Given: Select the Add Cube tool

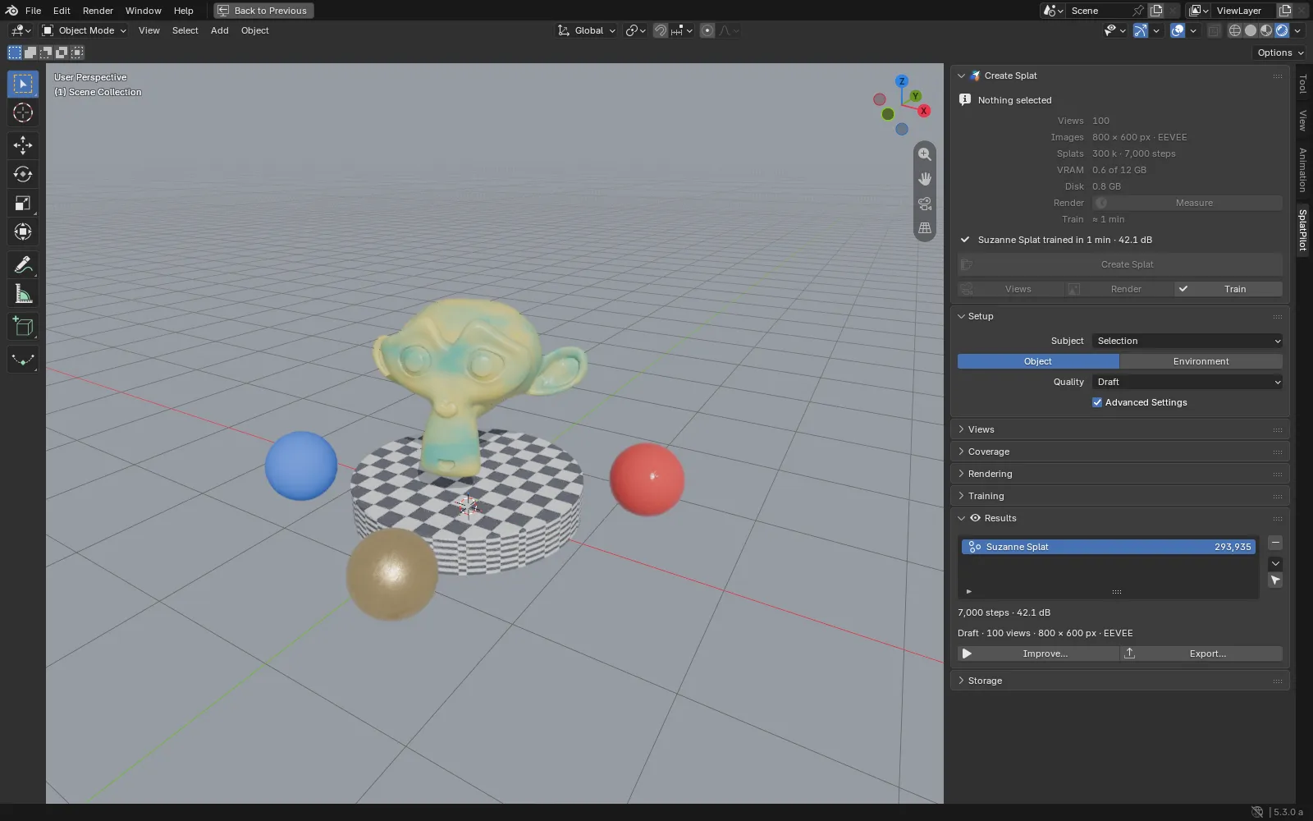Looking at the screenshot, I should tap(23, 326).
